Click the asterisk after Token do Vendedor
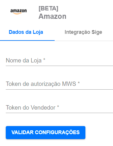The height and width of the screenshot is (146, 113). point(58,106)
